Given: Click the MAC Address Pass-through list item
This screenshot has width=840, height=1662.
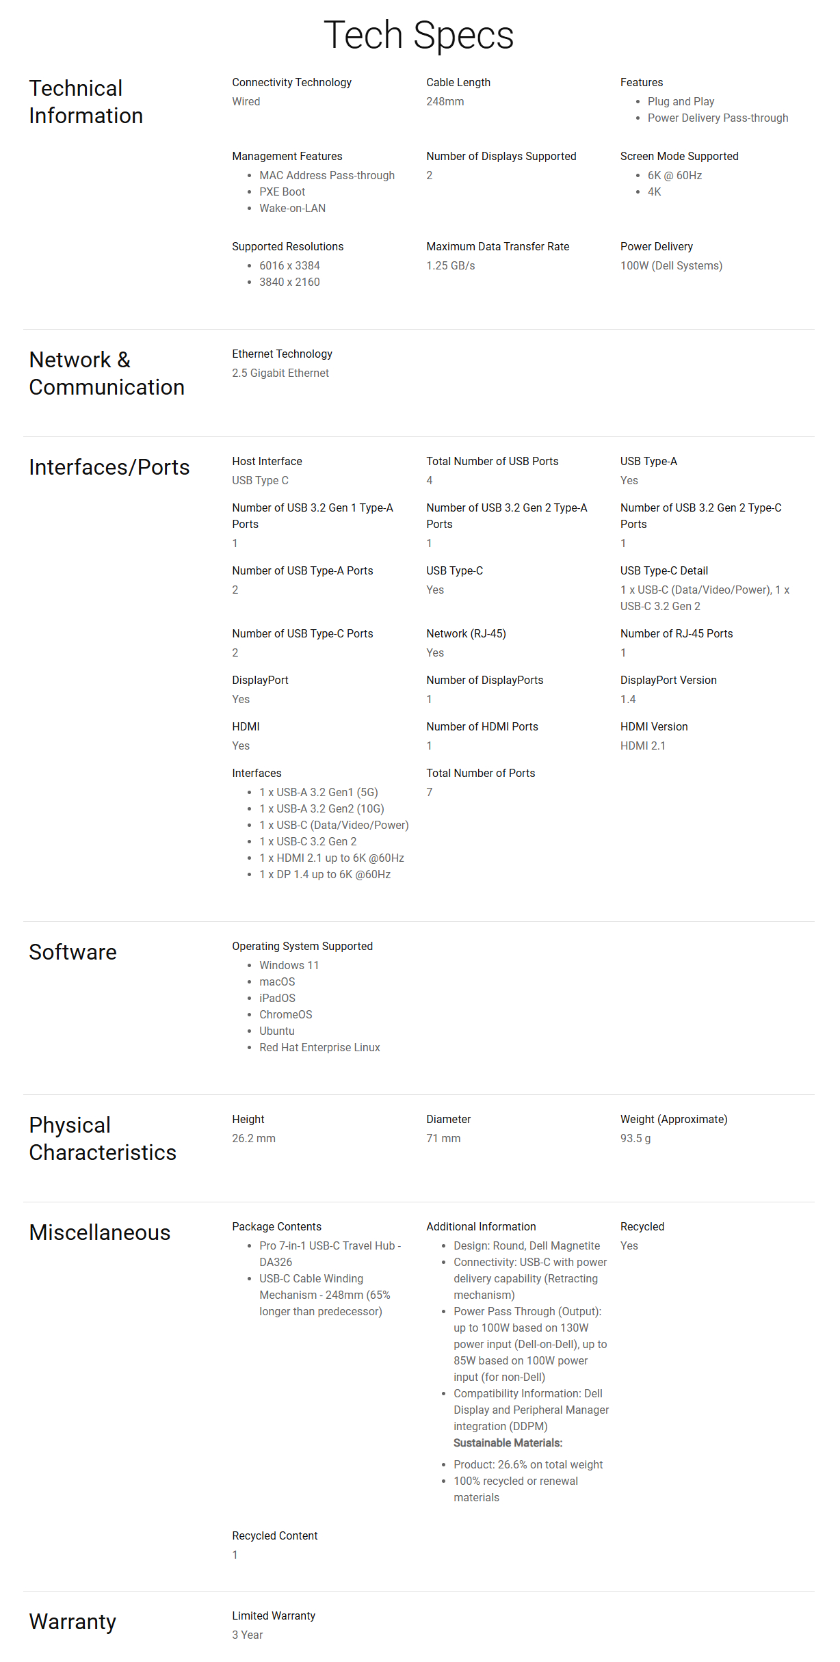Looking at the screenshot, I should (327, 175).
